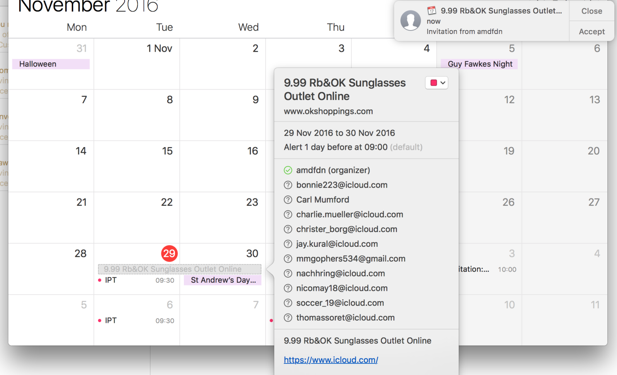Select the day cell for 15 November
This screenshot has width=617, height=375.
click(137, 166)
